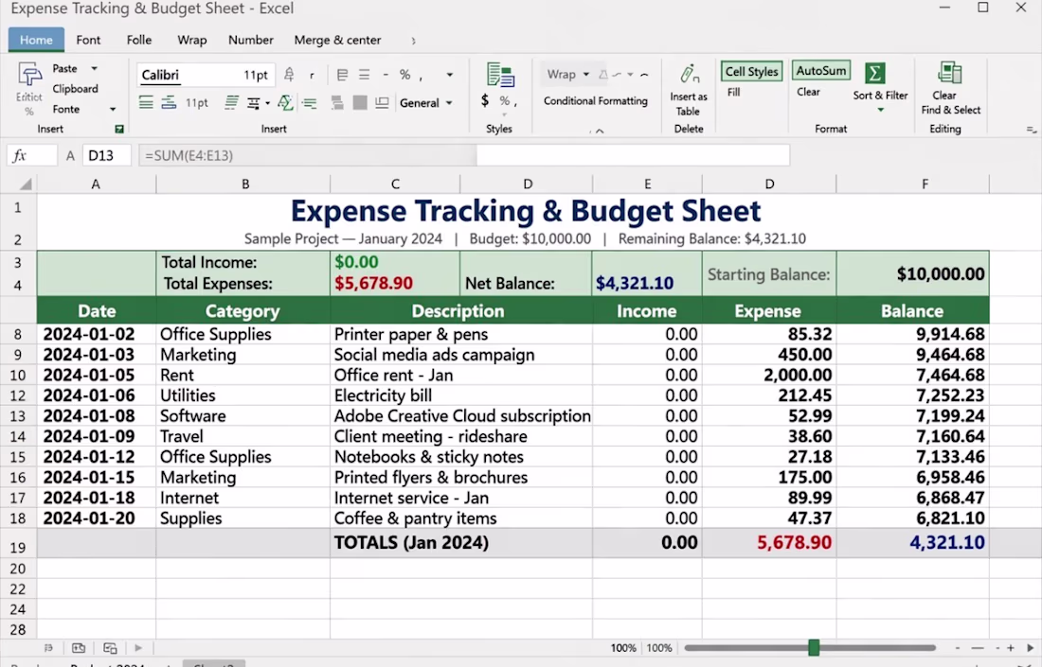The height and width of the screenshot is (667, 1042).
Task: Click the AutoSum button
Action: (x=821, y=70)
